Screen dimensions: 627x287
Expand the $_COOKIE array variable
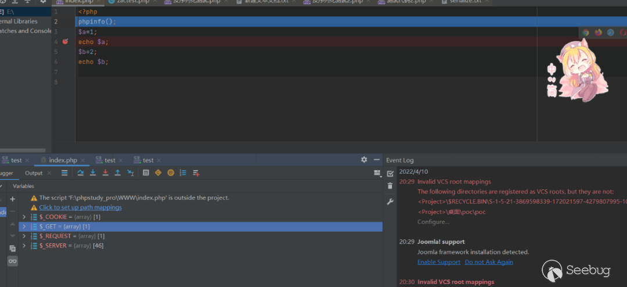click(24, 217)
